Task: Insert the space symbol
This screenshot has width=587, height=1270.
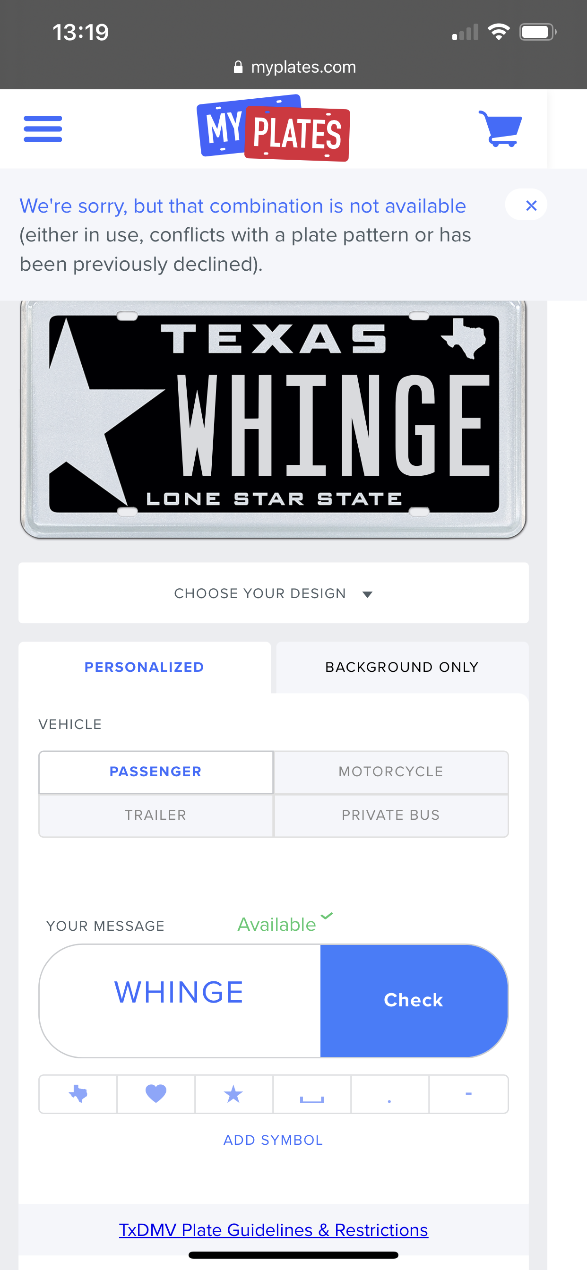Action: (312, 1094)
